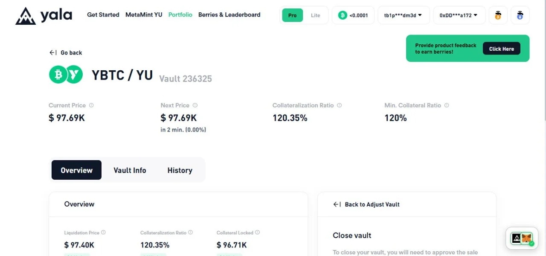Click Back to Adjust Vault link

(x=366, y=204)
